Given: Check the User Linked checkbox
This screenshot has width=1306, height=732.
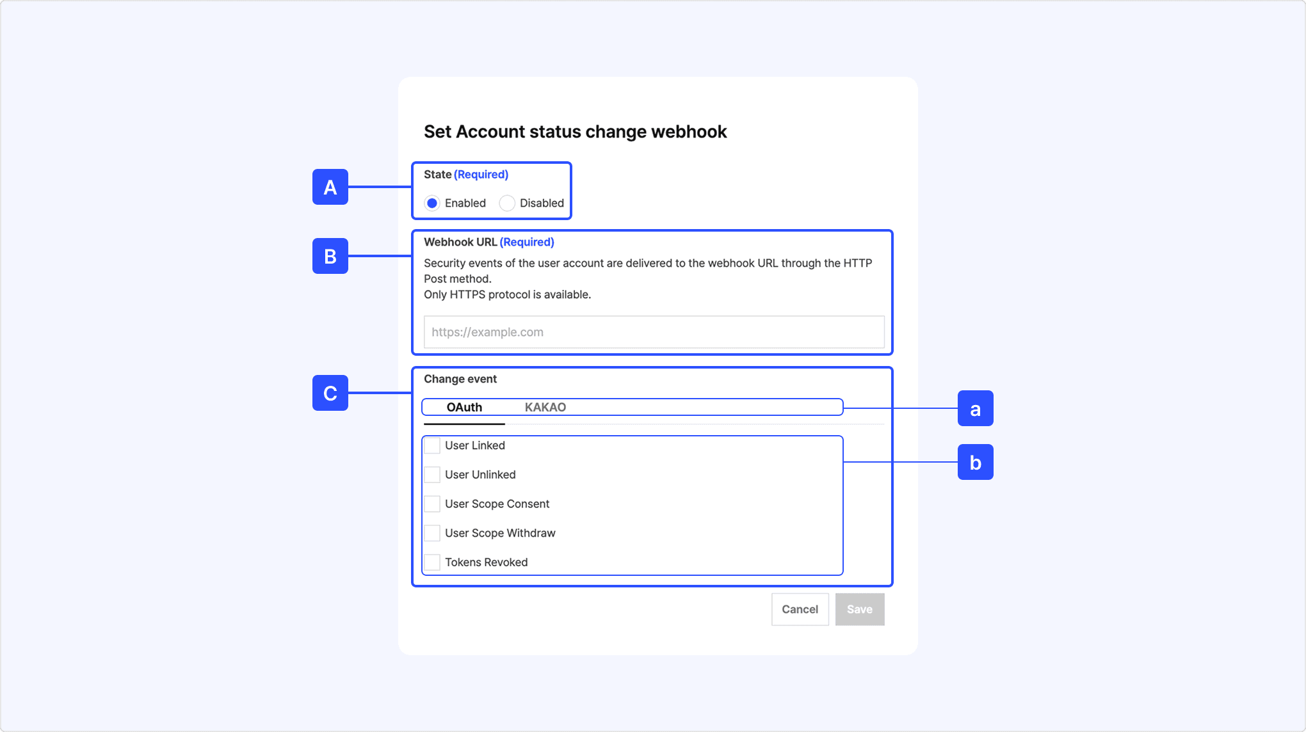Looking at the screenshot, I should (x=433, y=446).
